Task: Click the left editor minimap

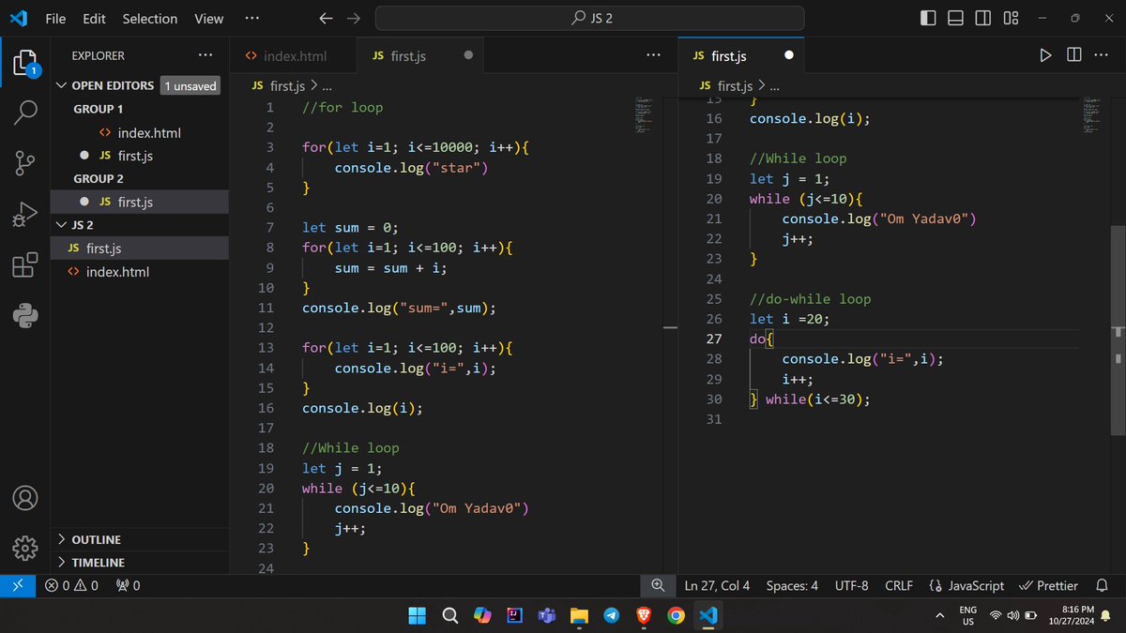Action: [642, 113]
